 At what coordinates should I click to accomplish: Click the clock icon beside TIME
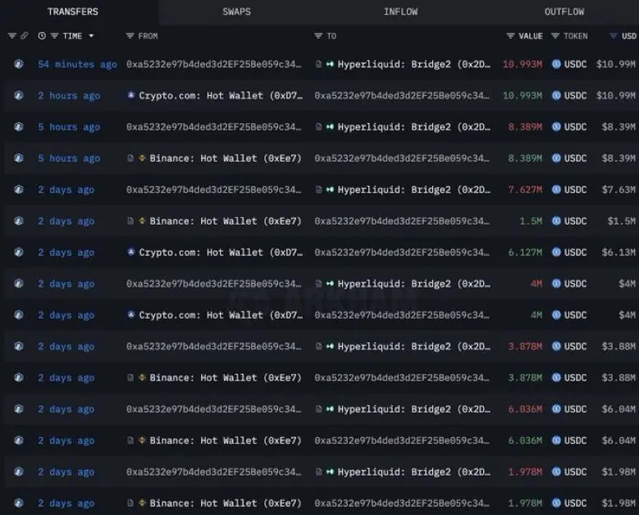pyautogui.click(x=42, y=36)
